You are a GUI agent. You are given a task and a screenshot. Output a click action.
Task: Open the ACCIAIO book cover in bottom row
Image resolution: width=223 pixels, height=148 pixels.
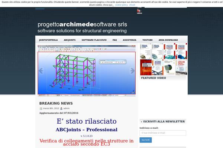[x=158, y=67]
